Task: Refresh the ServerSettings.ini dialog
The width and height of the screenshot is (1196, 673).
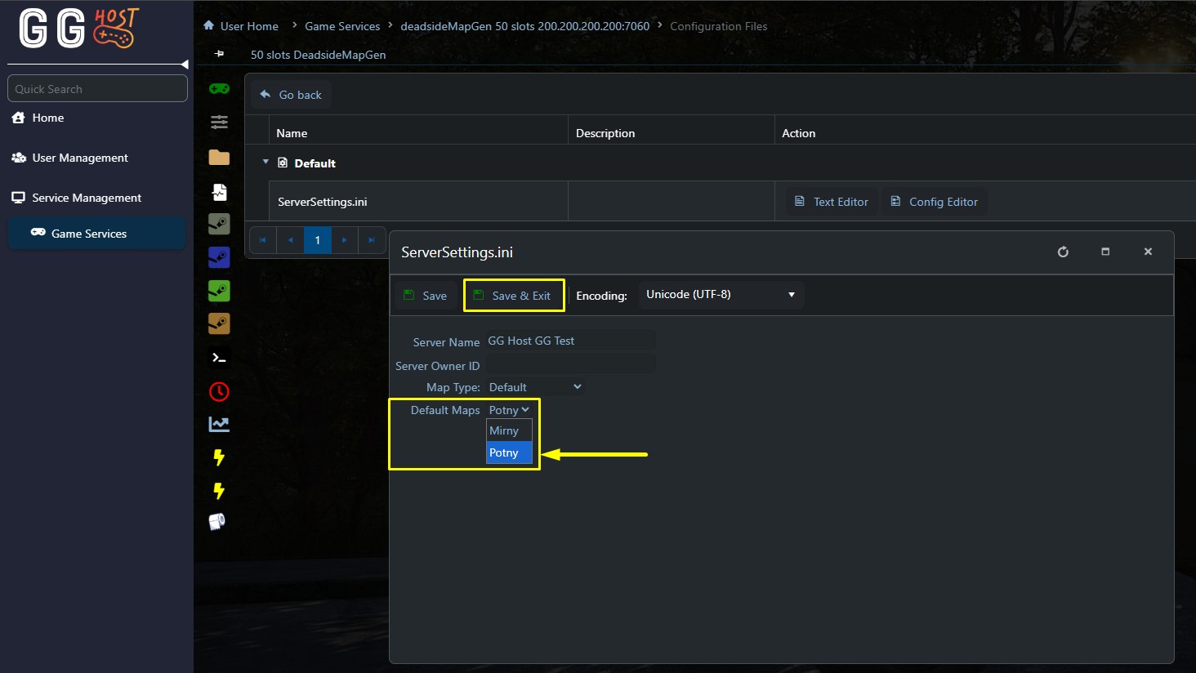Action: [x=1063, y=252]
